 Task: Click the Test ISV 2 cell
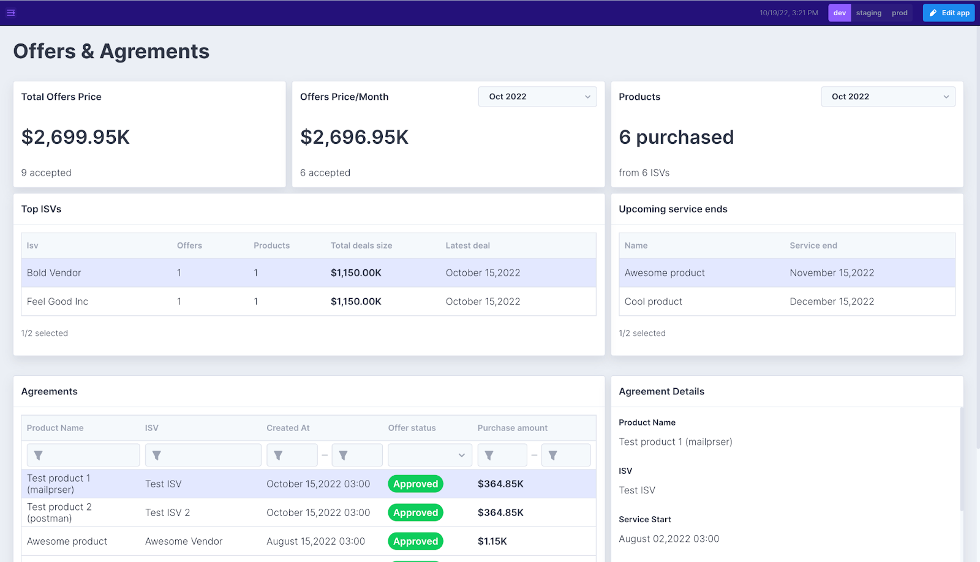(168, 512)
